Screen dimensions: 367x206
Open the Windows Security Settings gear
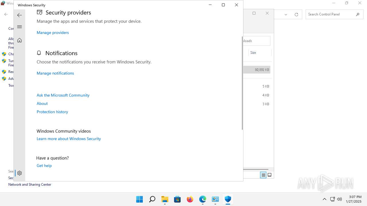(19, 173)
